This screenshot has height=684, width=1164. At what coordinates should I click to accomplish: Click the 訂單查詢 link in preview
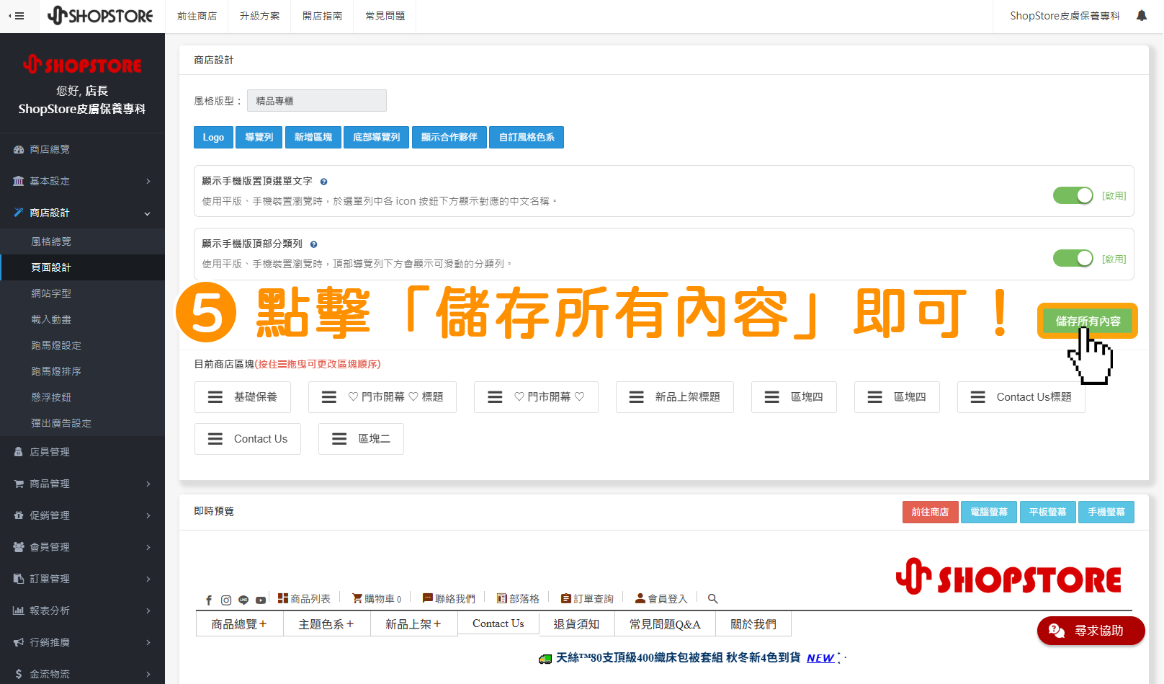click(587, 599)
